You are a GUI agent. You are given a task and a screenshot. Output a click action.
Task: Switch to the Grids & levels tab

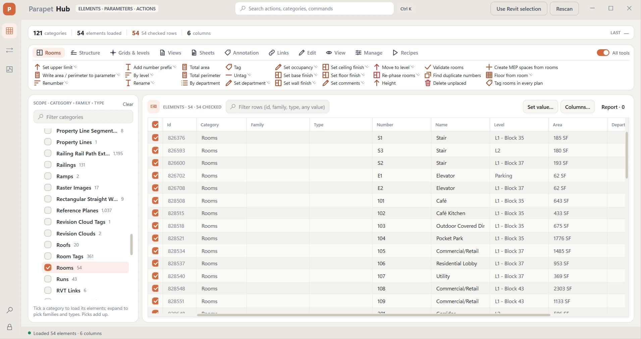click(130, 53)
